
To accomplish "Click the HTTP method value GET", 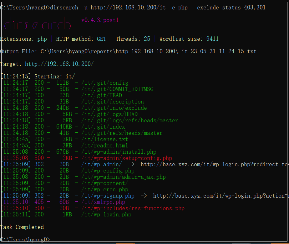I will (101, 39).
